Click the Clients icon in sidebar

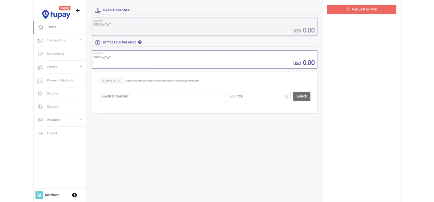pyautogui.click(x=40, y=67)
